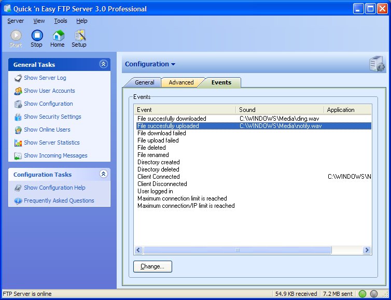The image size is (391, 300).
Task: Switch to the General tab
Action: pyautogui.click(x=144, y=82)
